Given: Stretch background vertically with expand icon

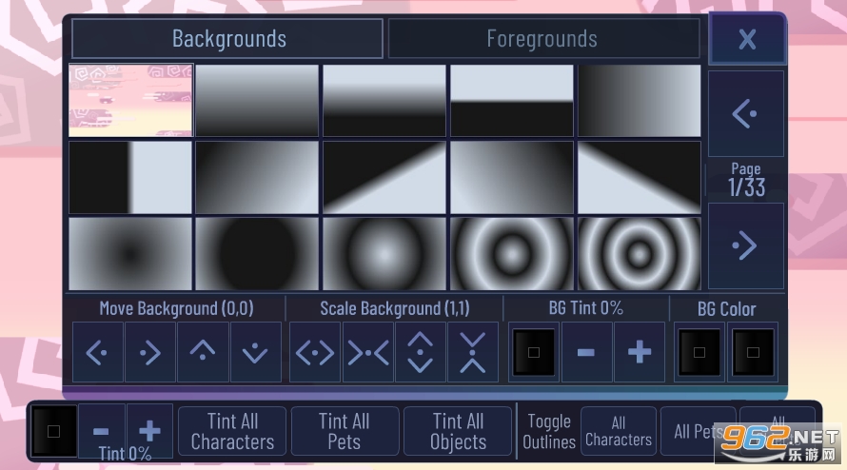Looking at the screenshot, I should [421, 352].
